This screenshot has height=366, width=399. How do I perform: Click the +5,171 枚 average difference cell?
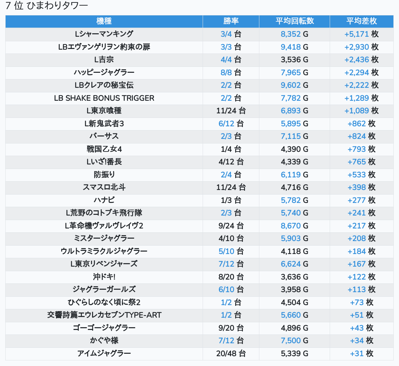coord(361,34)
